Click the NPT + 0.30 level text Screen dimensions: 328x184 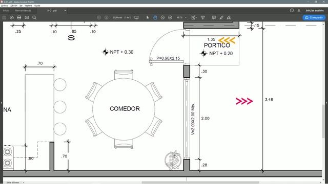pos(121,52)
